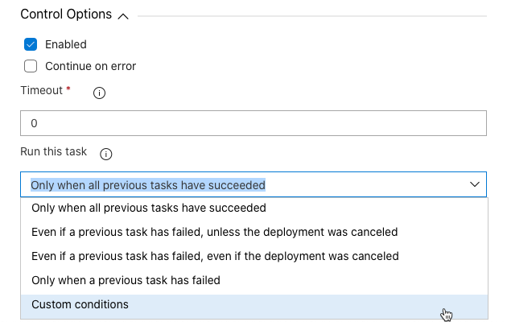Click the Run this task label
Screen dimensions: 507x322
click(x=54, y=151)
